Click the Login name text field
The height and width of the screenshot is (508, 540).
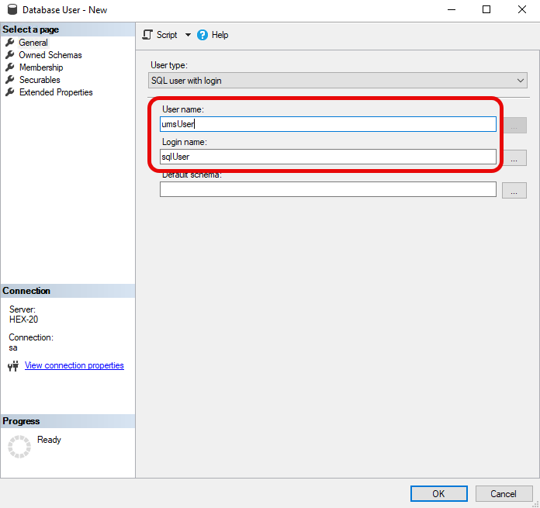coord(327,157)
